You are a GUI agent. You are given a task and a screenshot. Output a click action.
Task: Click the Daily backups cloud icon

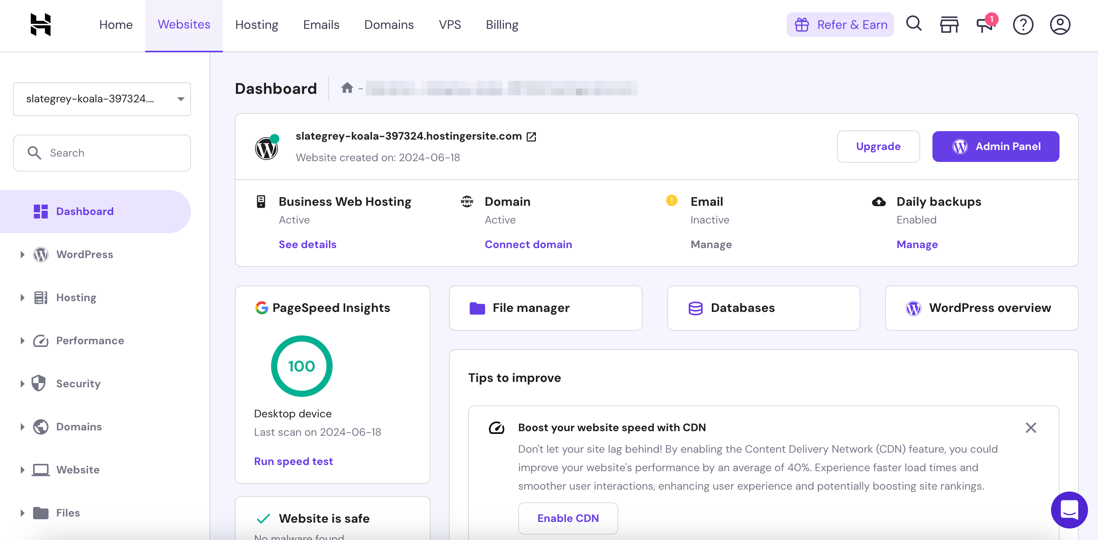[x=879, y=202]
